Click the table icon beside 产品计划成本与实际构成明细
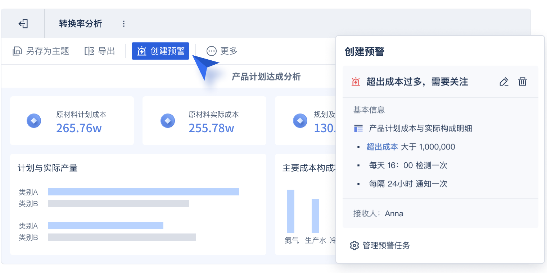The height and width of the screenshot is (273, 547). [x=358, y=129]
